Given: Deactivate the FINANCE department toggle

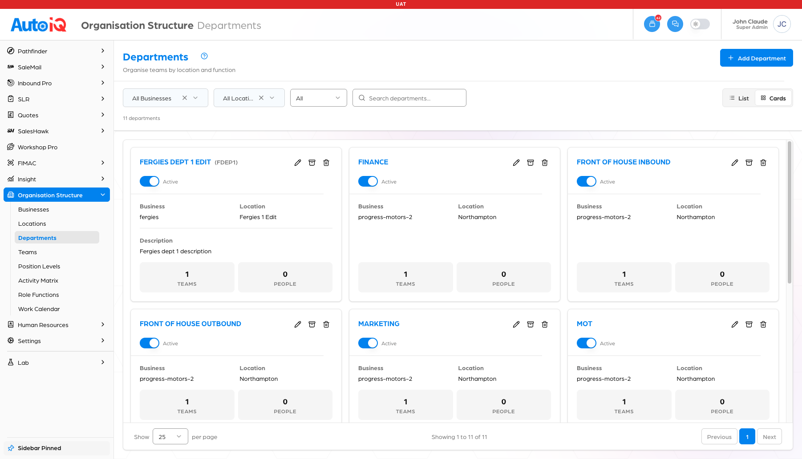Looking at the screenshot, I should click(x=368, y=181).
